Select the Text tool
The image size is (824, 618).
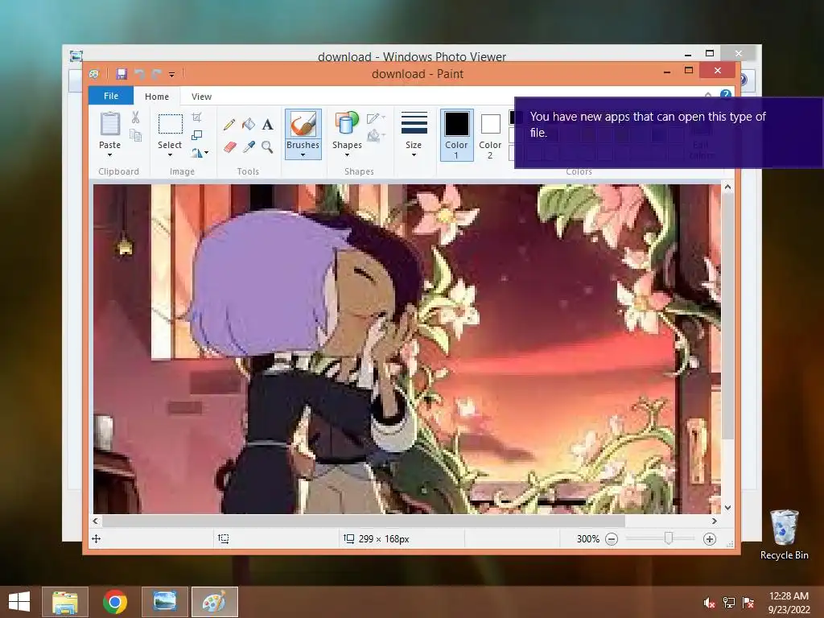pos(267,125)
